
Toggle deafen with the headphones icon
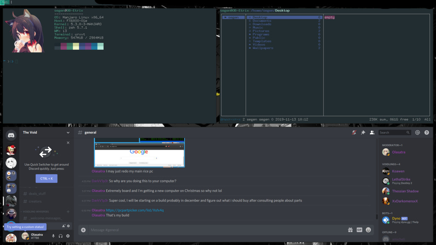[x=60, y=236]
